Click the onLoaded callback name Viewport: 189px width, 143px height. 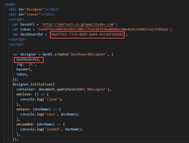point(24,124)
